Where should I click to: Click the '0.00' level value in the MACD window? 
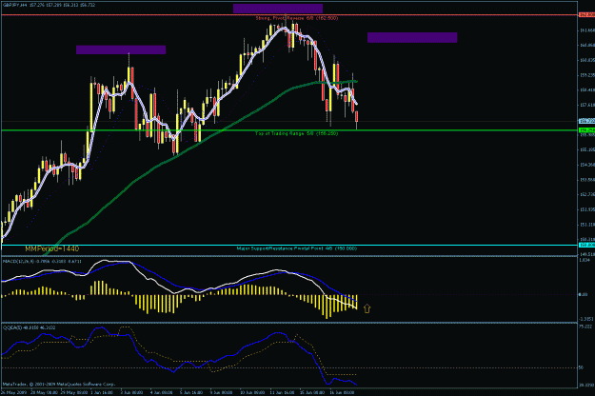pos(584,294)
